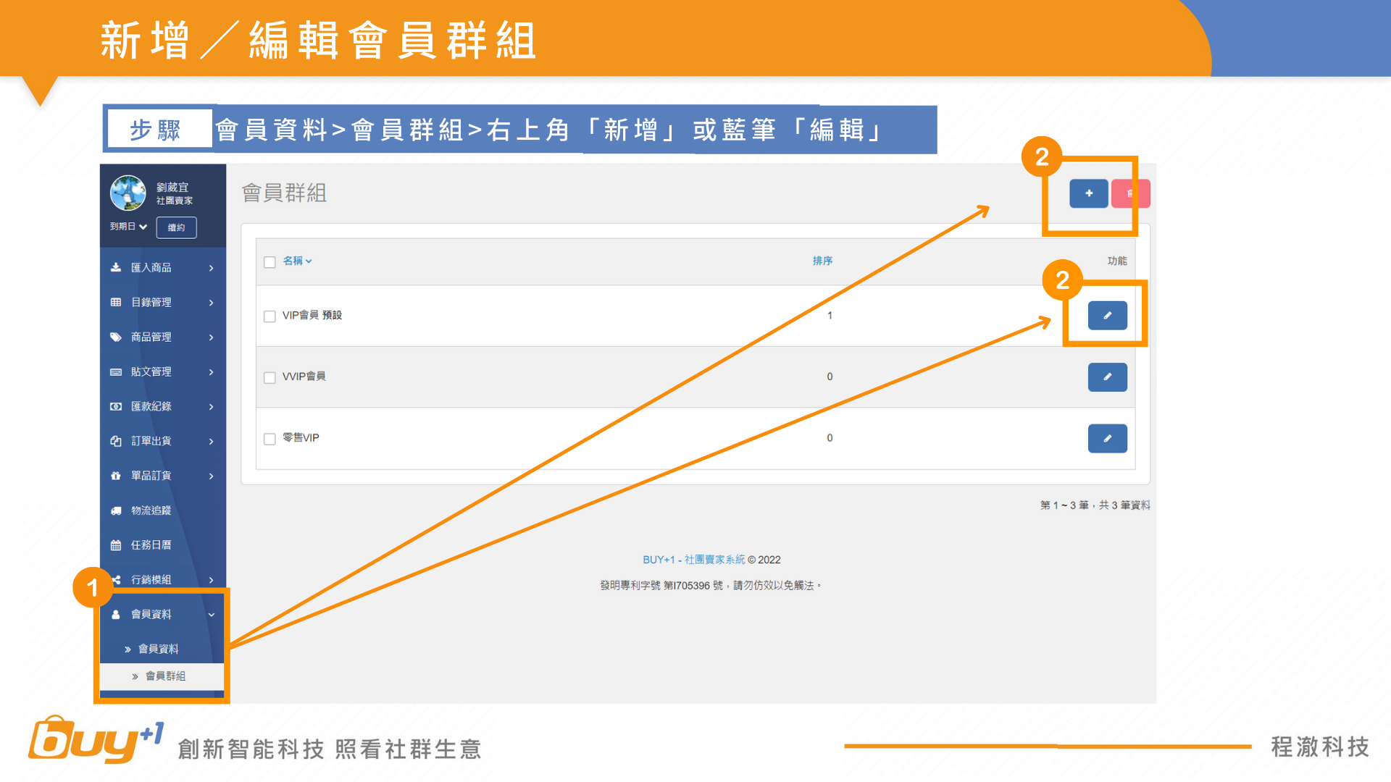Open the 到期日 dropdown

coord(128,227)
